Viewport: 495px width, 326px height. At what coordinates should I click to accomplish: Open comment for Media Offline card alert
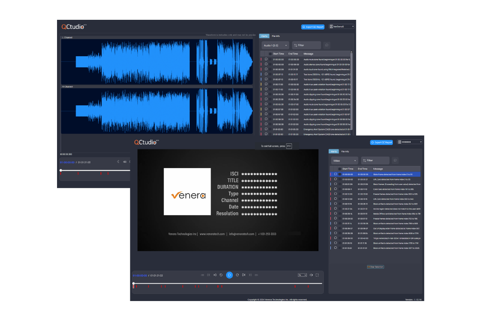pyautogui.click(x=335, y=214)
